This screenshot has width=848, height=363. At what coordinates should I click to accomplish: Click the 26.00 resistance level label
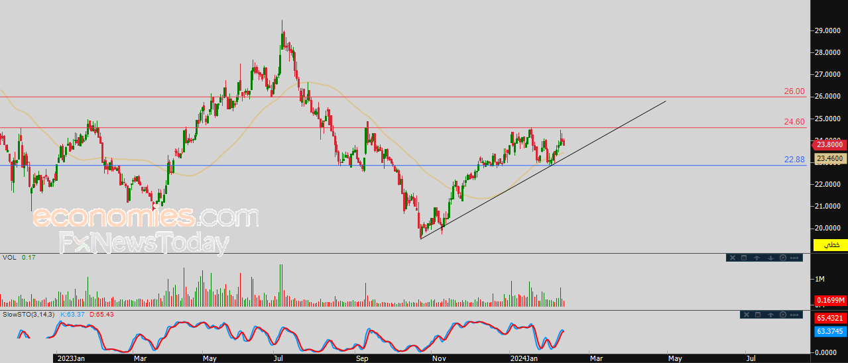coord(794,91)
